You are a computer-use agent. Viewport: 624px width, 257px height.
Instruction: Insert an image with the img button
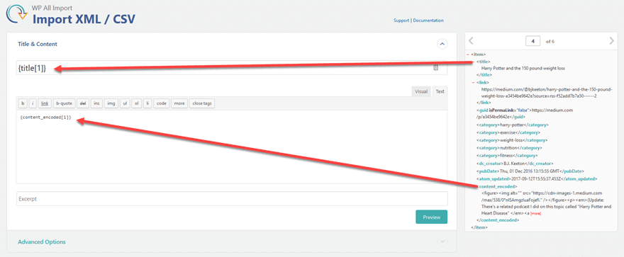(x=111, y=103)
